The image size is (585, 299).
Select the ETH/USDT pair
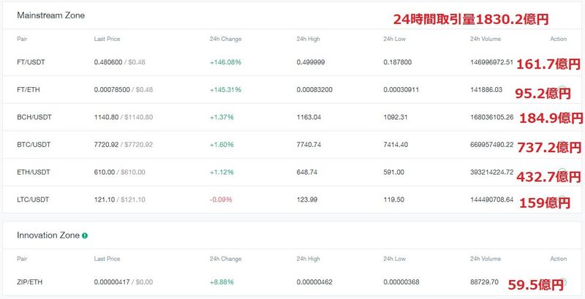[x=32, y=172]
